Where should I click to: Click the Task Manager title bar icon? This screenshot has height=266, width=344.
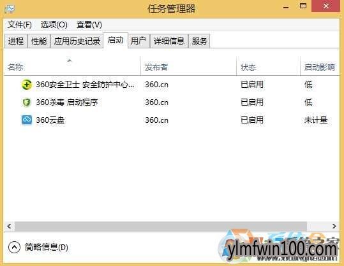coord(10,9)
